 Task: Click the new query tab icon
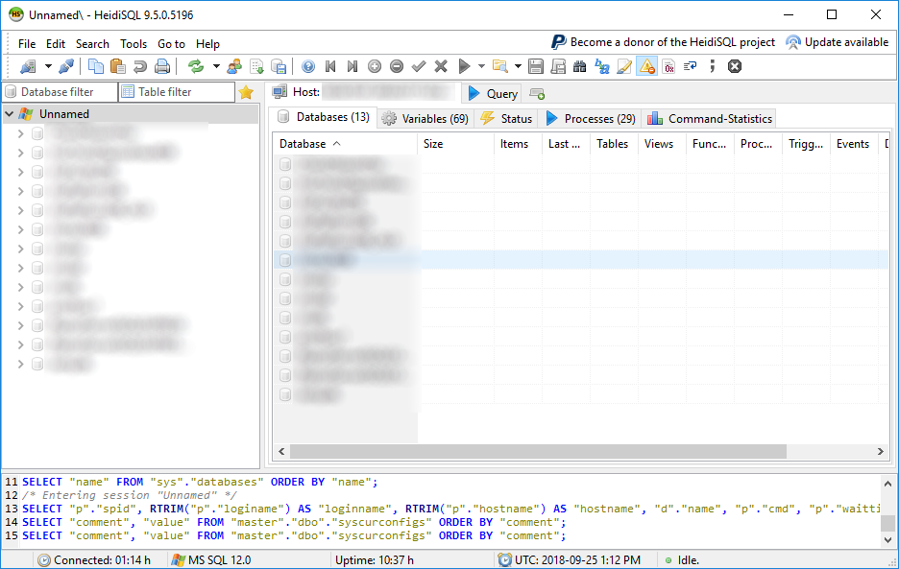(x=537, y=93)
